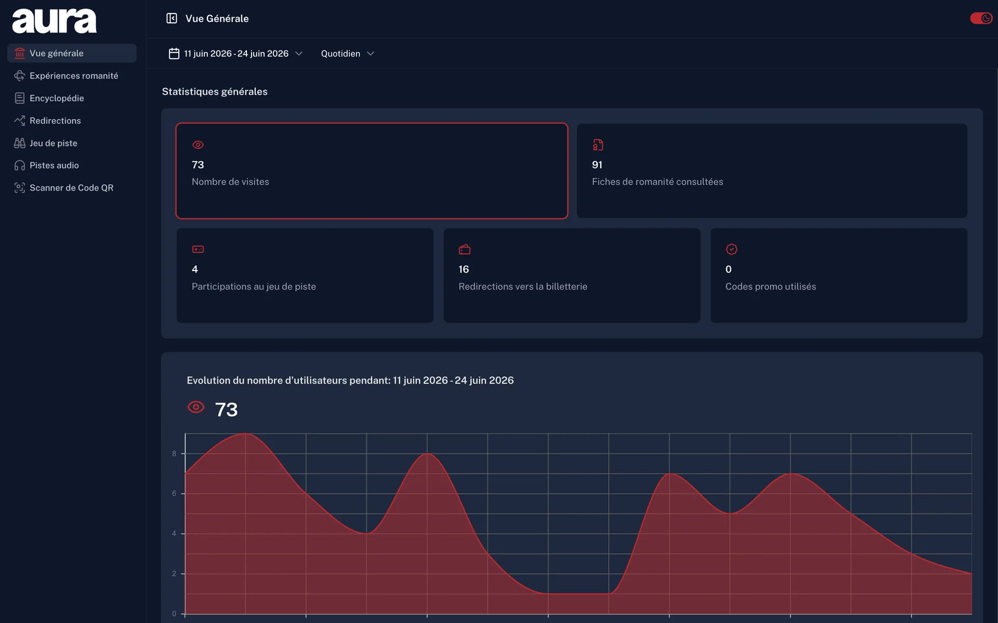This screenshot has height=623, width=998.
Task: Select the Fiches de romanité consultées card
Action: tap(772, 171)
